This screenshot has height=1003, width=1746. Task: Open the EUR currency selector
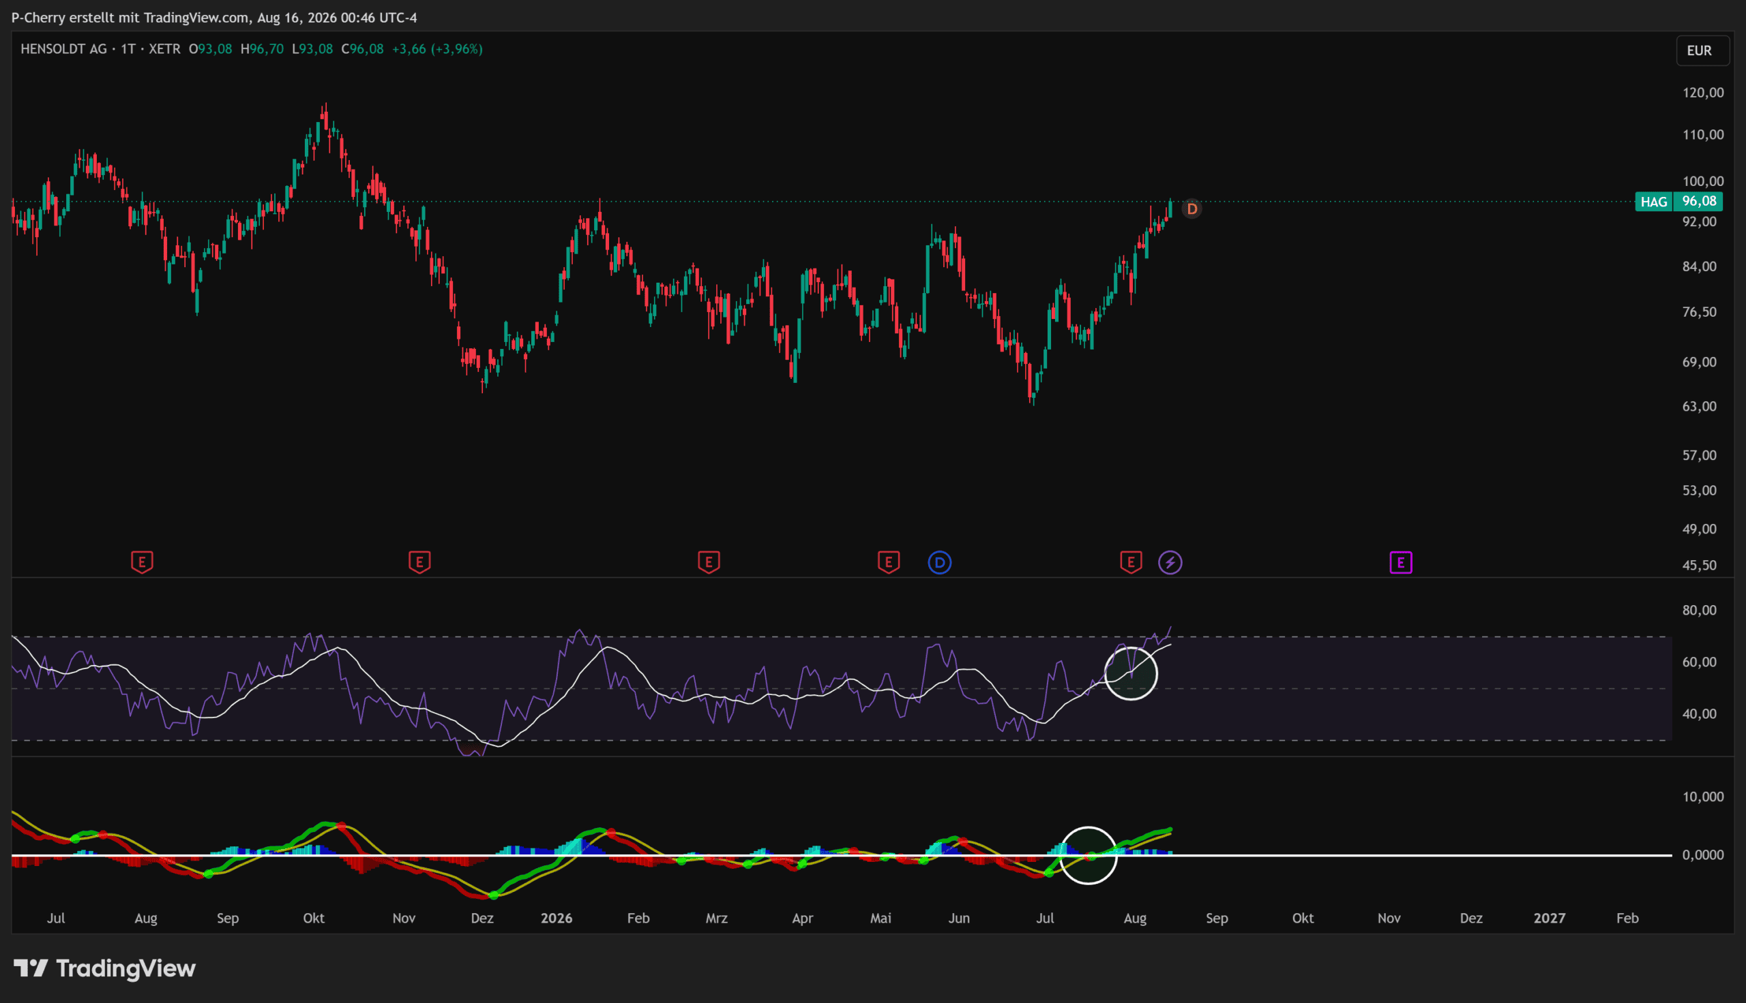click(x=1702, y=50)
